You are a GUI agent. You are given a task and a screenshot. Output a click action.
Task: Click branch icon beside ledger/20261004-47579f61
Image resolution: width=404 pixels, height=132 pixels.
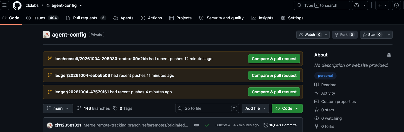point(50,92)
